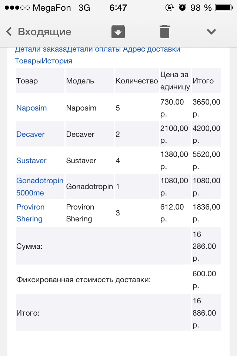
Task: Tap the 6:47 clock in status bar
Action: click(x=118, y=7)
